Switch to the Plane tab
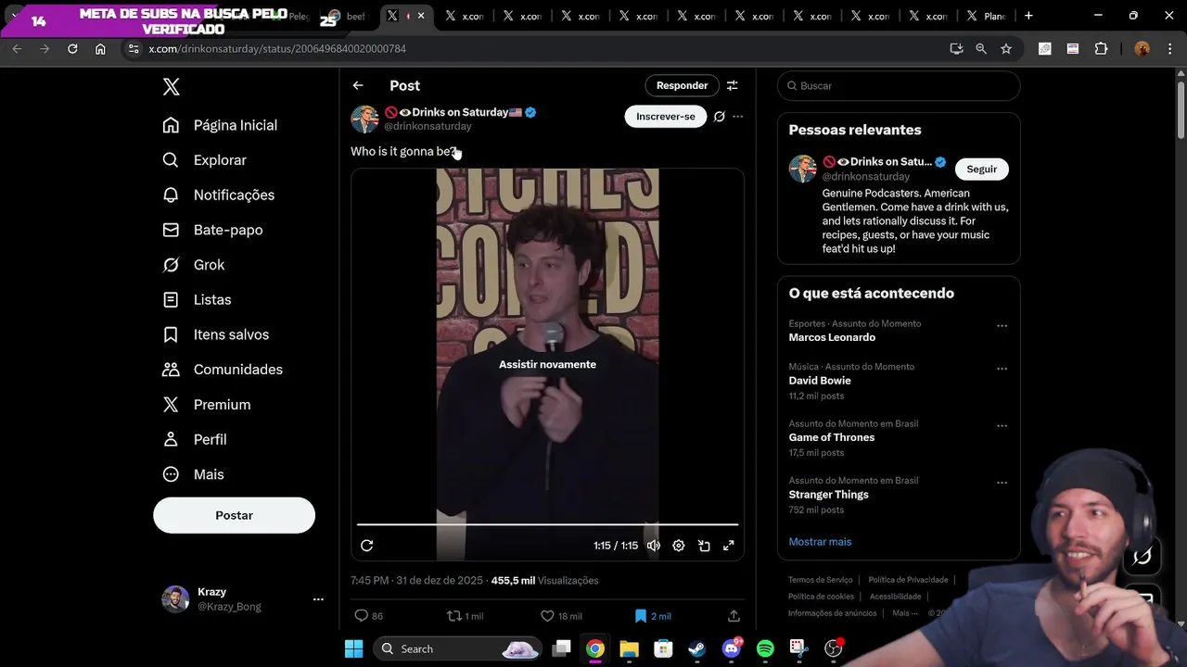The height and width of the screenshot is (667, 1187). coord(987,16)
